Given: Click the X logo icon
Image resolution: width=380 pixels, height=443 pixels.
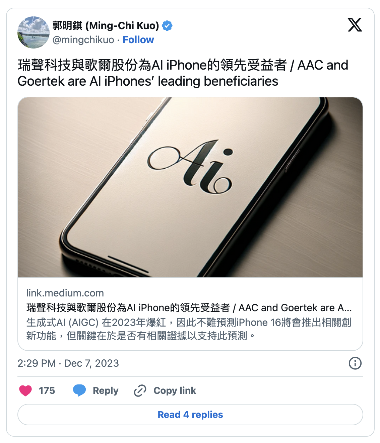Looking at the screenshot, I should point(355,25).
